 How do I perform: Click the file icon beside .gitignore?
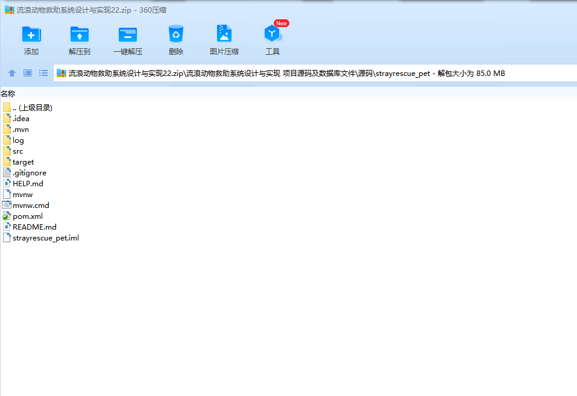pos(7,172)
